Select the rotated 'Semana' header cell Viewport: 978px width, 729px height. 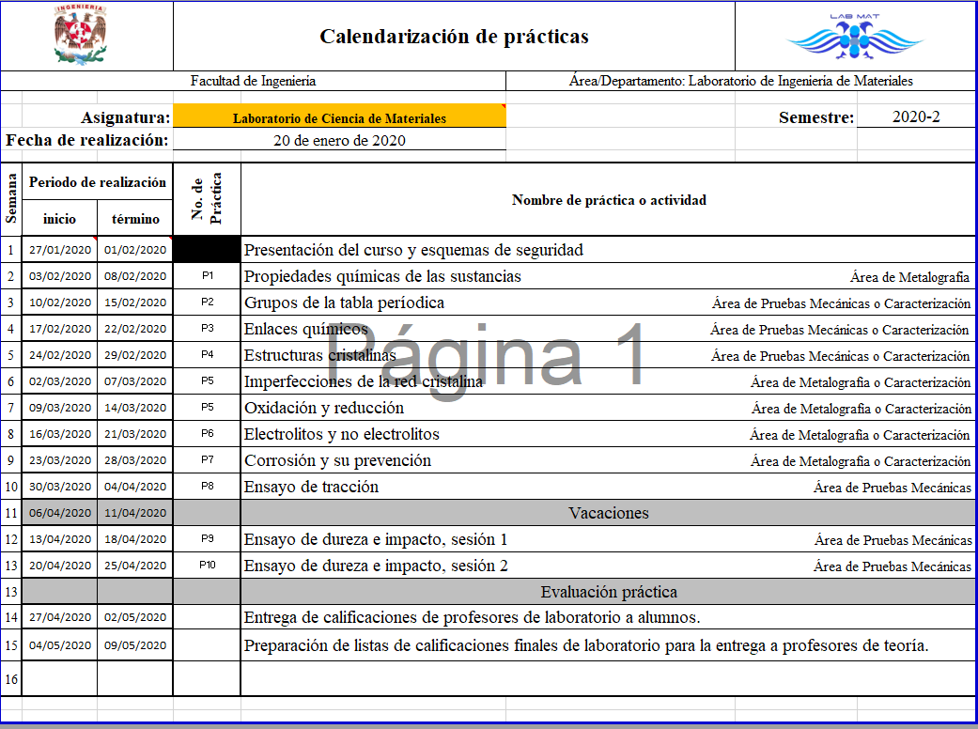coord(10,199)
